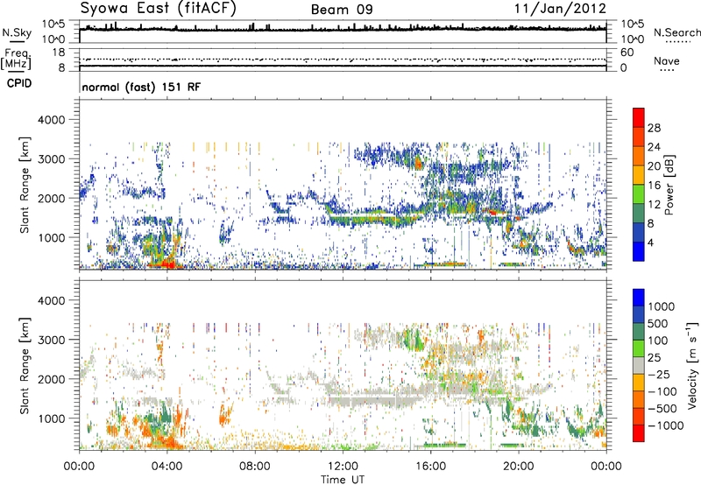
Task: Click the intense red echo patch near 04:00 in power panel
Action: (167, 264)
